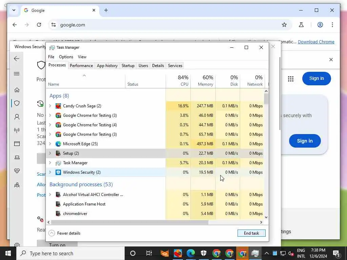
Task: Click the Download Chrome link
Action: 316,42
